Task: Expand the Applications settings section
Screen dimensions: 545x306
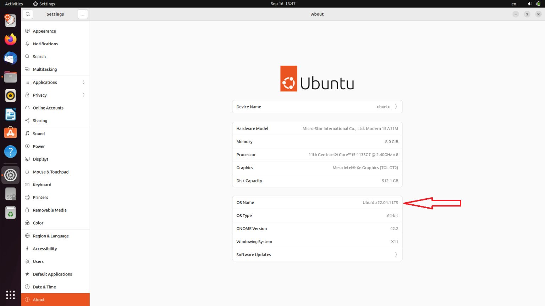Action: coord(55,82)
